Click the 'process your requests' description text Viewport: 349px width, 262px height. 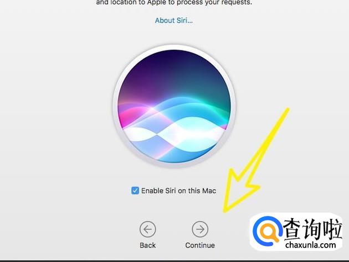point(214,3)
